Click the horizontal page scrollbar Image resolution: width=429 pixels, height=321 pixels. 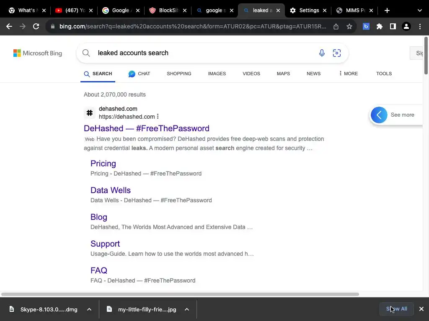180,294
